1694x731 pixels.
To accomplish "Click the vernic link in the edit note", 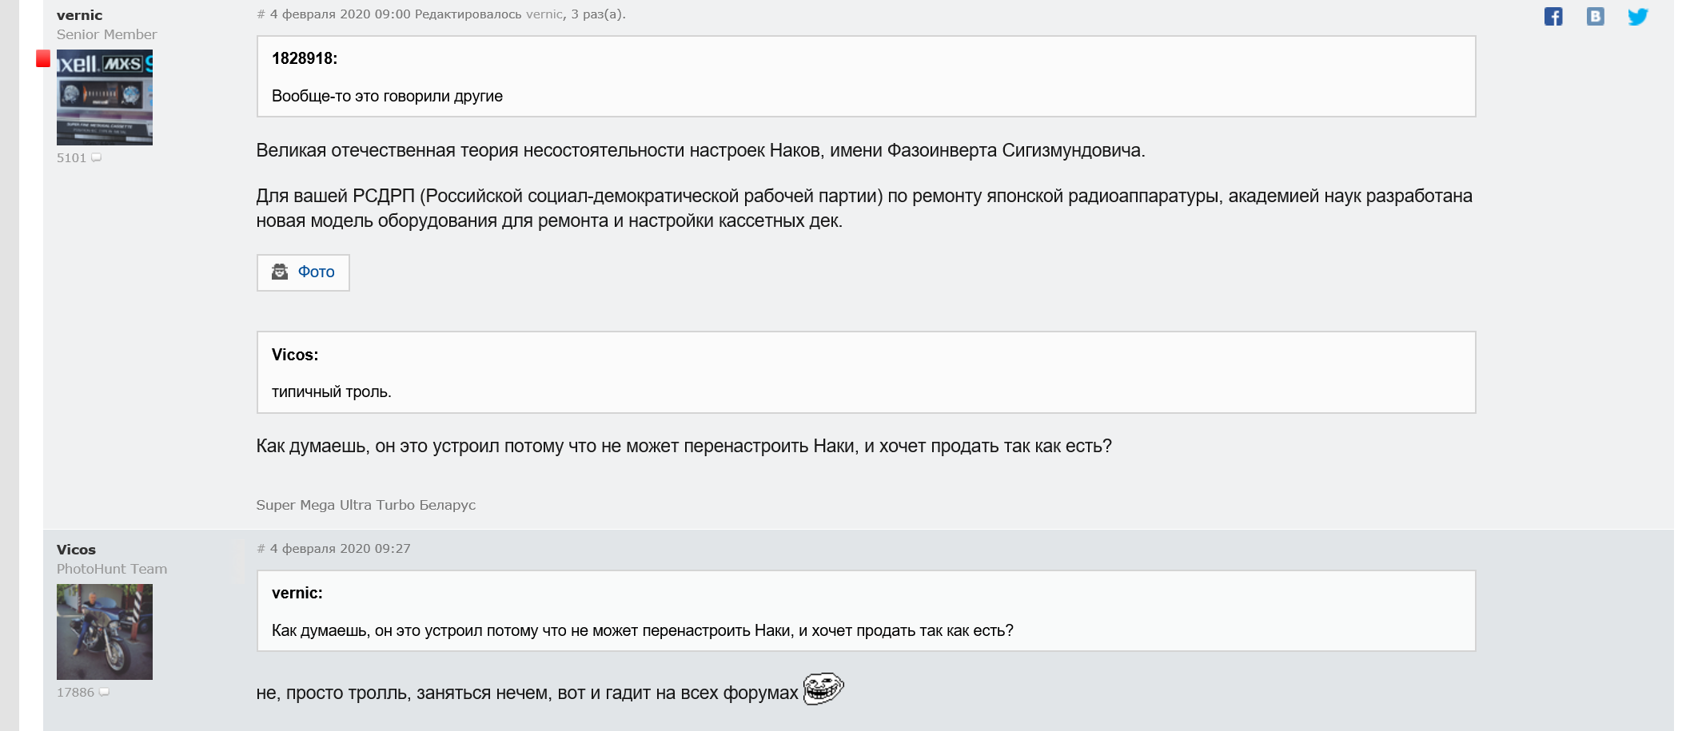I will click(x=544, y=14).
